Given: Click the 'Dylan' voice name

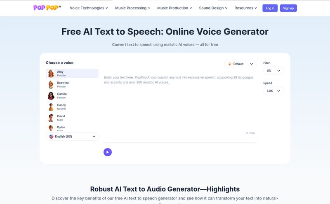Looking at the screenshot, I should [x=61, y=128].
